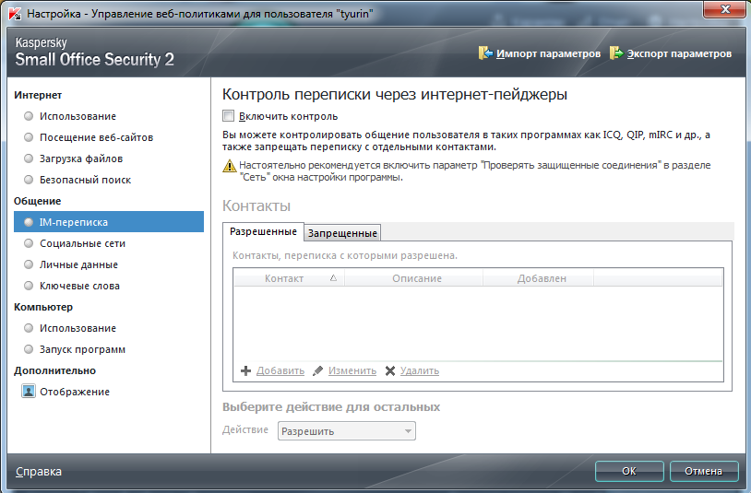Open the Действие dropdown showing Разрешить
This screenshot has height=493, width=751.
[x=346, y=431]
